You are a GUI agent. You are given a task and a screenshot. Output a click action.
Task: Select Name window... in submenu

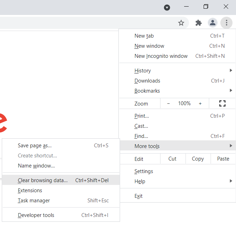[61, 166]
